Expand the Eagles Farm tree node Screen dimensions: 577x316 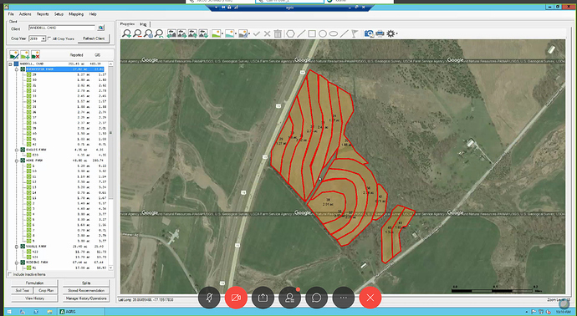click(x=17, y=150)
